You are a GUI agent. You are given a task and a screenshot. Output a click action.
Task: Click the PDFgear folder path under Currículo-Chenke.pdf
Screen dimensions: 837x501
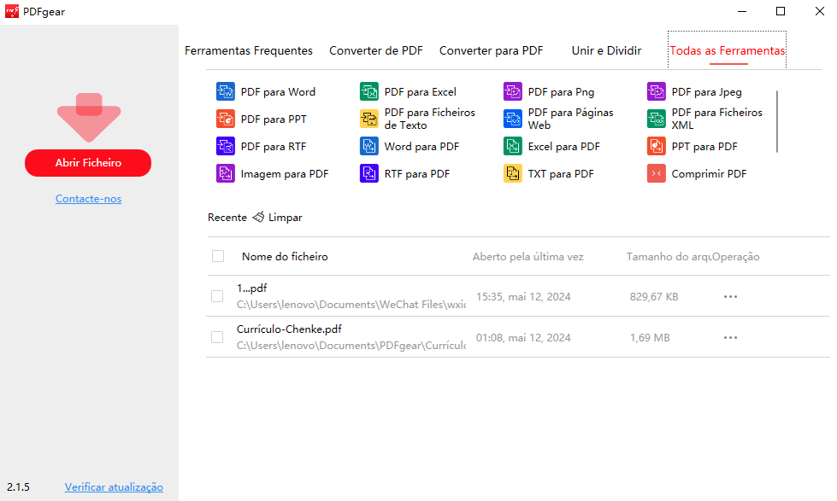click(351, 346)
